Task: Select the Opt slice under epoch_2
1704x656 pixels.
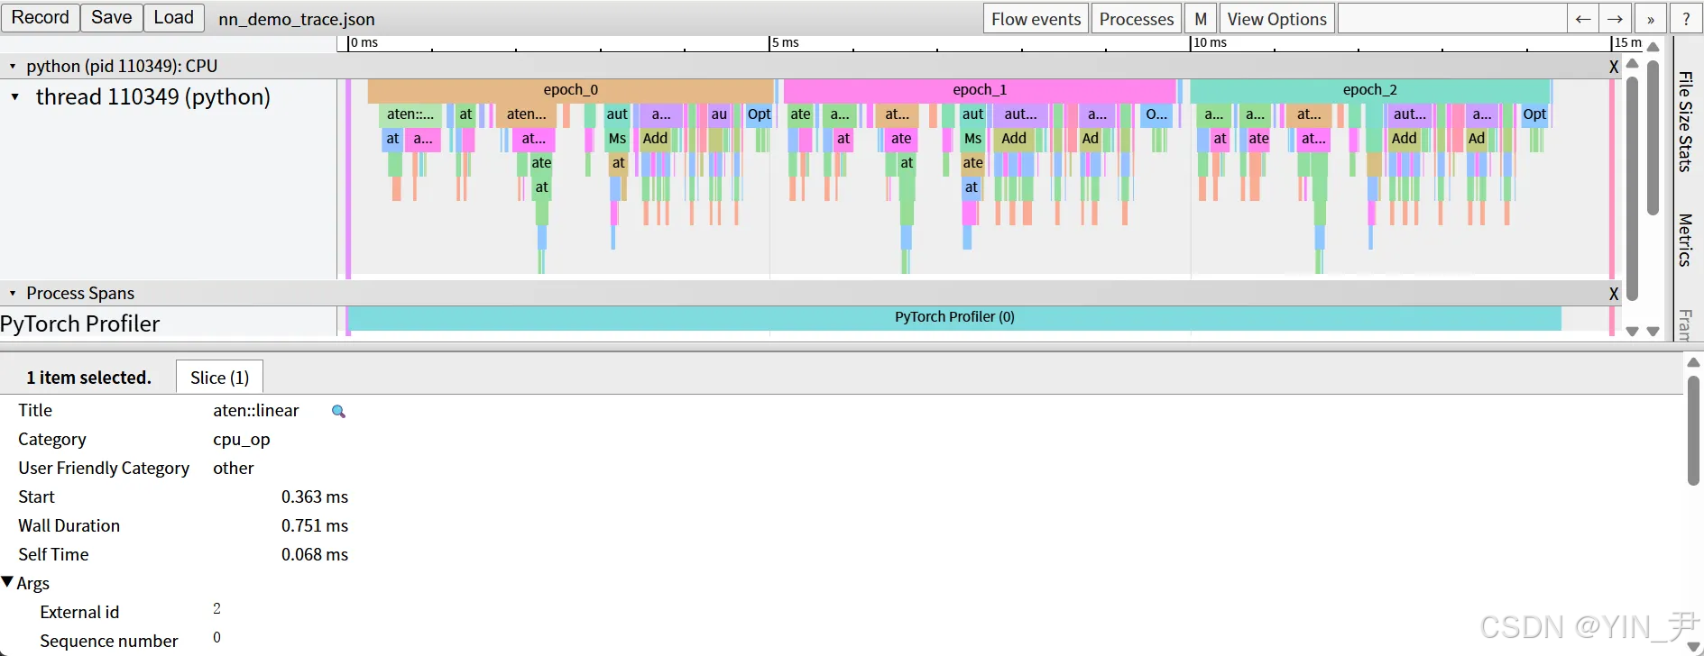Action: [1534, 114]
